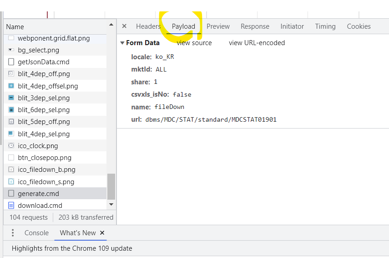Select the generate.cmd request
Image resolution: width=389 pixels, height=258 pixels.
pyautogui.click(x=55, y=193)
